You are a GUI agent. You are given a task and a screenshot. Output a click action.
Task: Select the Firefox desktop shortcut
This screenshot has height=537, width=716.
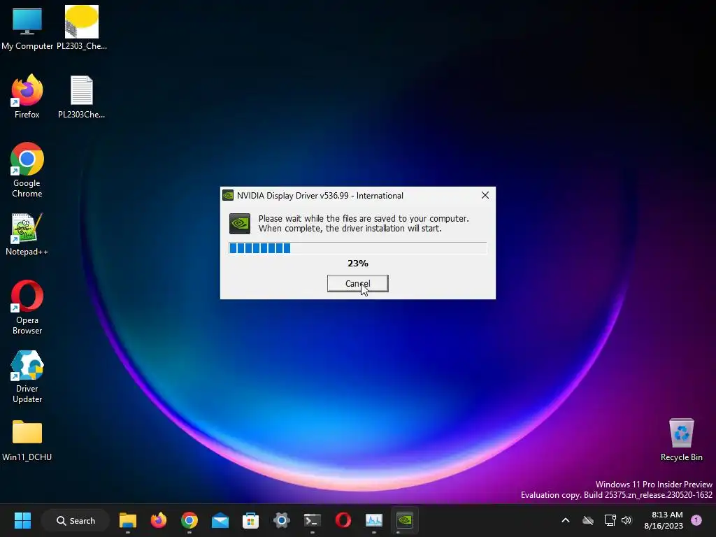(27, 96)
